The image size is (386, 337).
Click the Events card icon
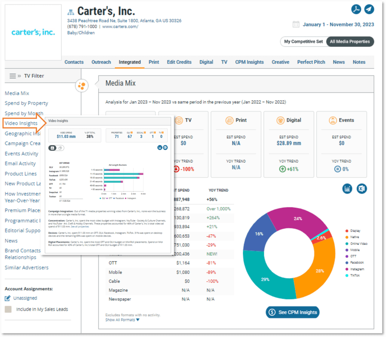[333, 120]
